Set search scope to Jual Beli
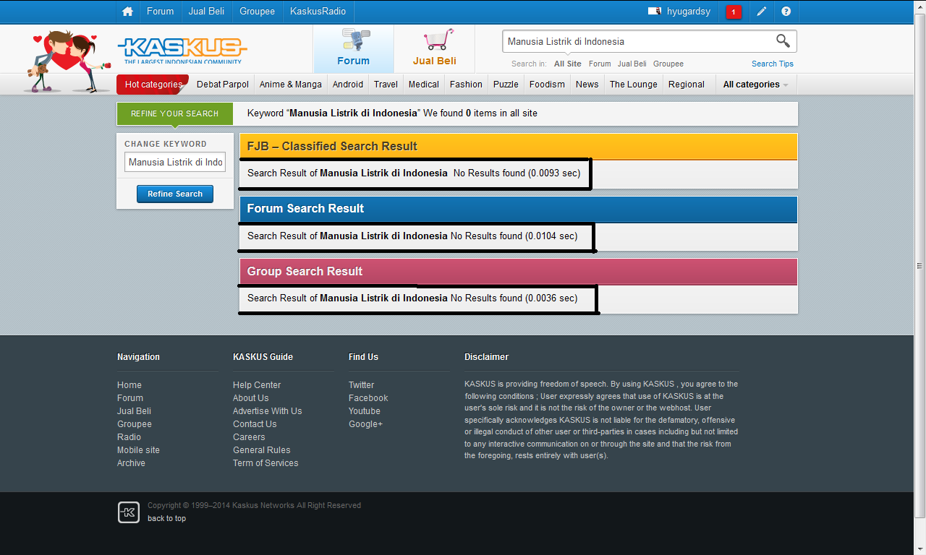The height and width of the screenshot is (555, 926). coord(632,64)
